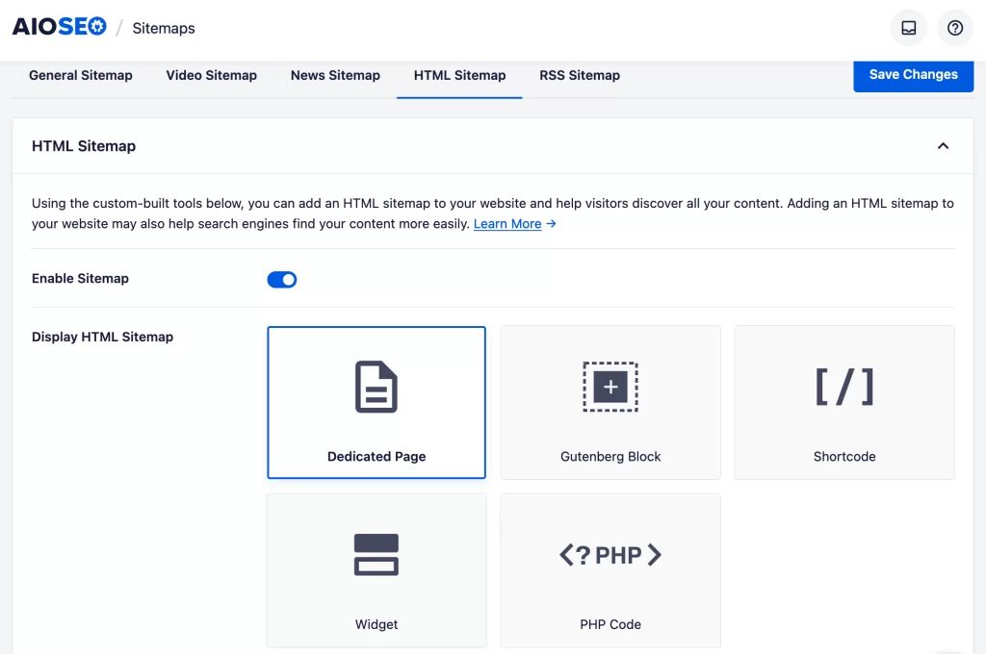Click the Shortcode brackets icon
The image size is (986, 654).
843,387
